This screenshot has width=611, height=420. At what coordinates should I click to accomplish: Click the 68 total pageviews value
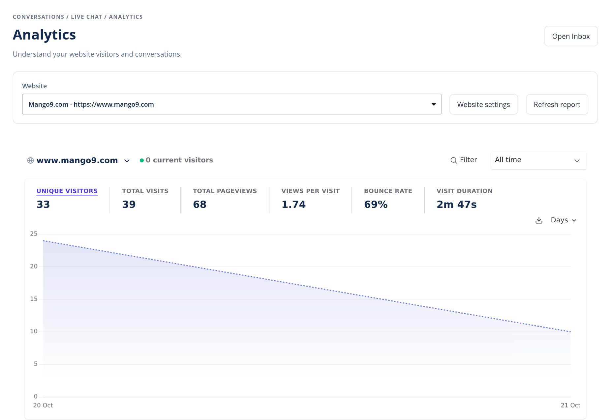[x=200, y=205]
